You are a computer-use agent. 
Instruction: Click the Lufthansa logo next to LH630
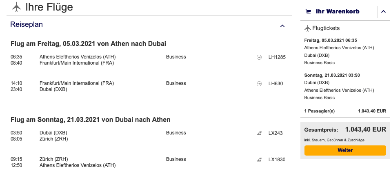pos(259,84)
